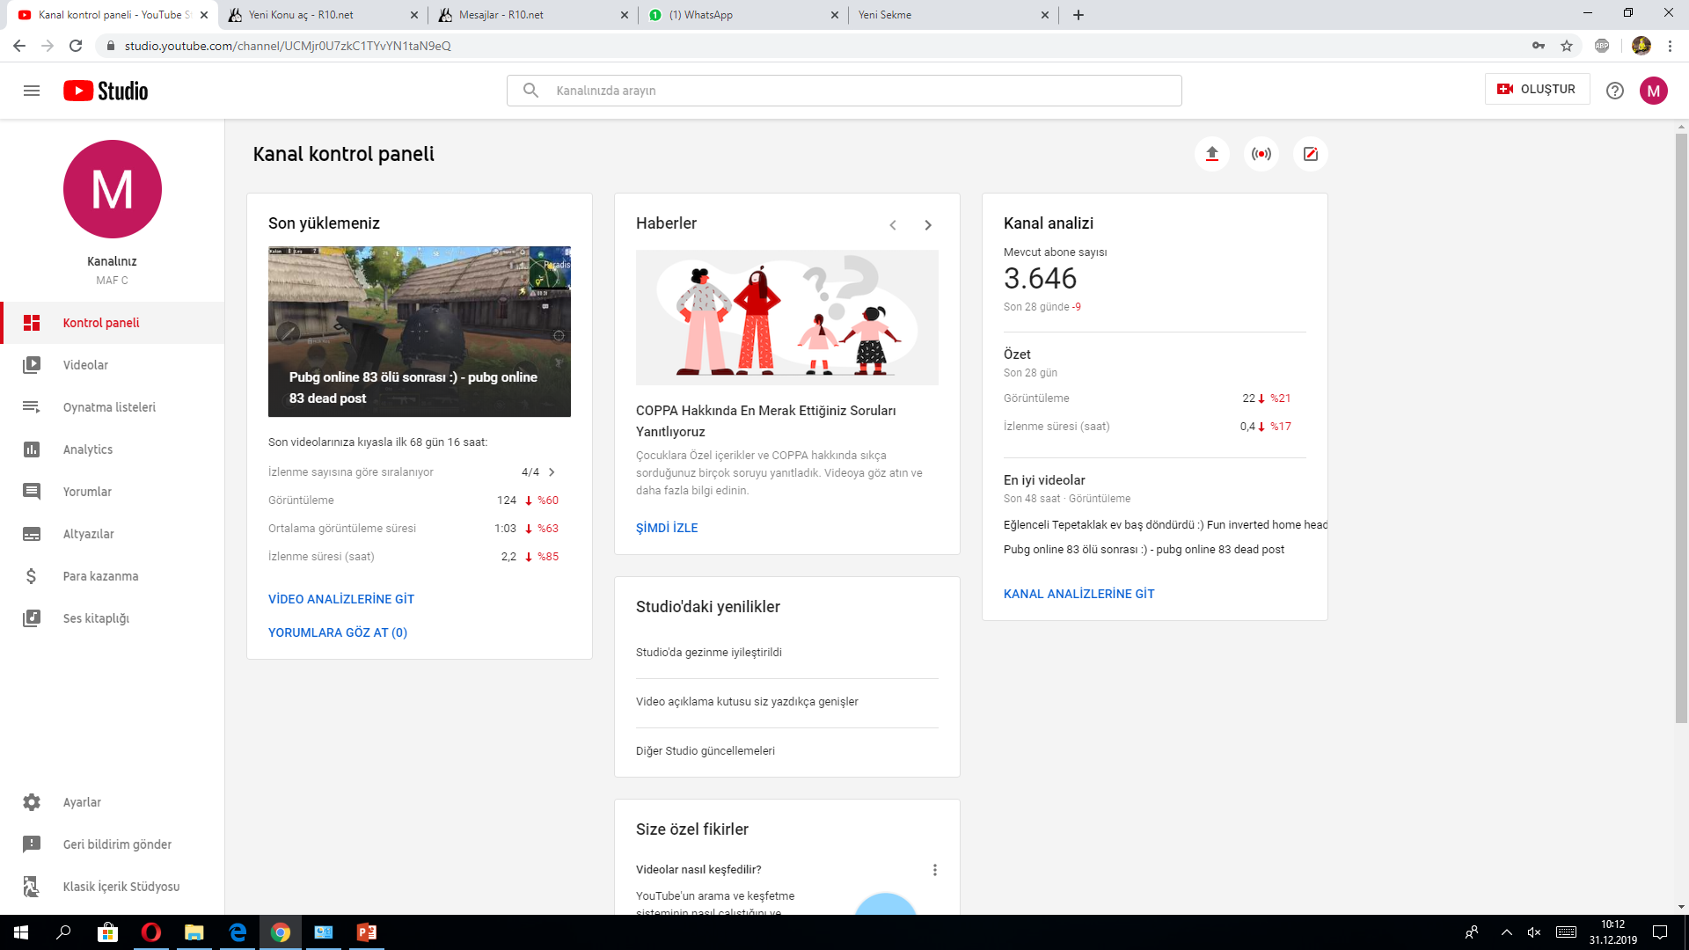1689x950 pixels.
Task: Open PowerPoint from taskbar
Action: coord(367,932)
